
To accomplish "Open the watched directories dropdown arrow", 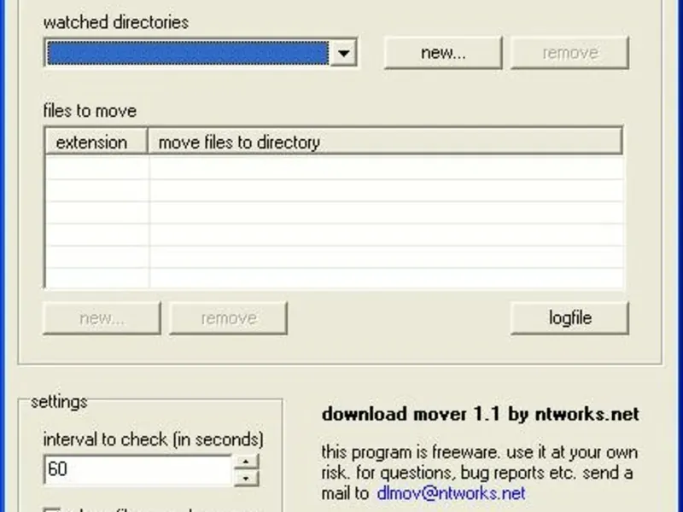I will 344,53.
